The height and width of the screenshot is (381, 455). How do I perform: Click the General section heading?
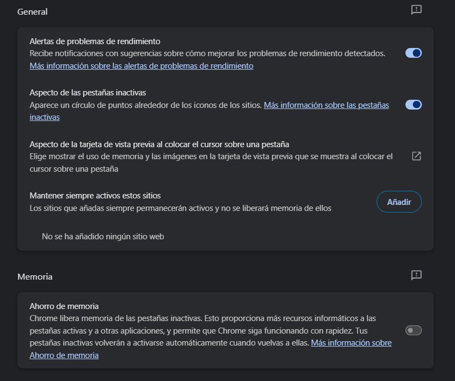(33, 11)
